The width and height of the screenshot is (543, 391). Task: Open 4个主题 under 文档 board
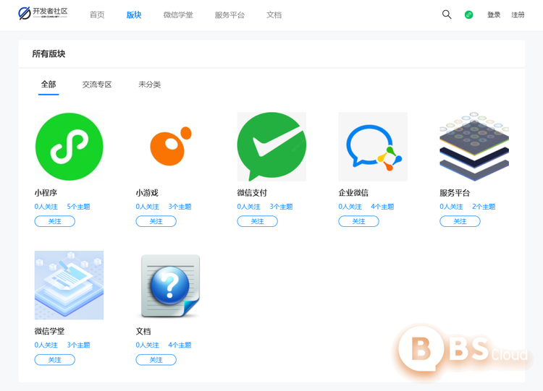tap(180, 345)
